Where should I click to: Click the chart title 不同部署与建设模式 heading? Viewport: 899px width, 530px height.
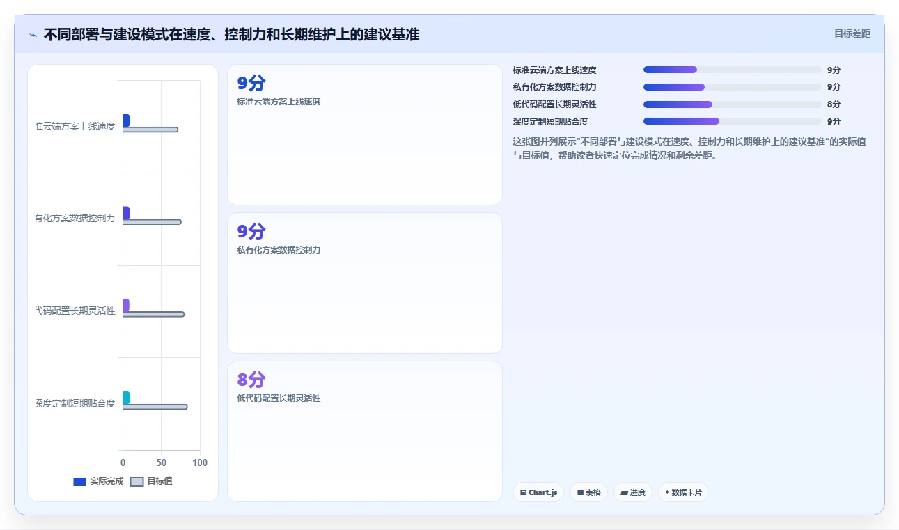[x=231, y=34]
